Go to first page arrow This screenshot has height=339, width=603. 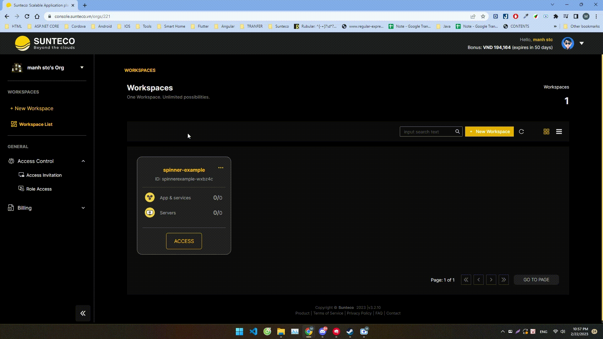tap(466, 280)
